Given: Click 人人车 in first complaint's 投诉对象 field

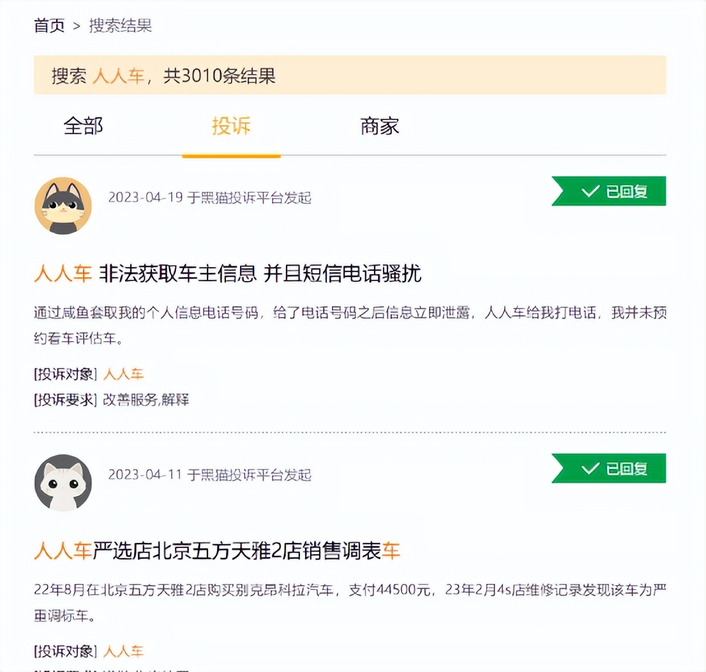Looking at the screenshot, I should click(125, 374).
